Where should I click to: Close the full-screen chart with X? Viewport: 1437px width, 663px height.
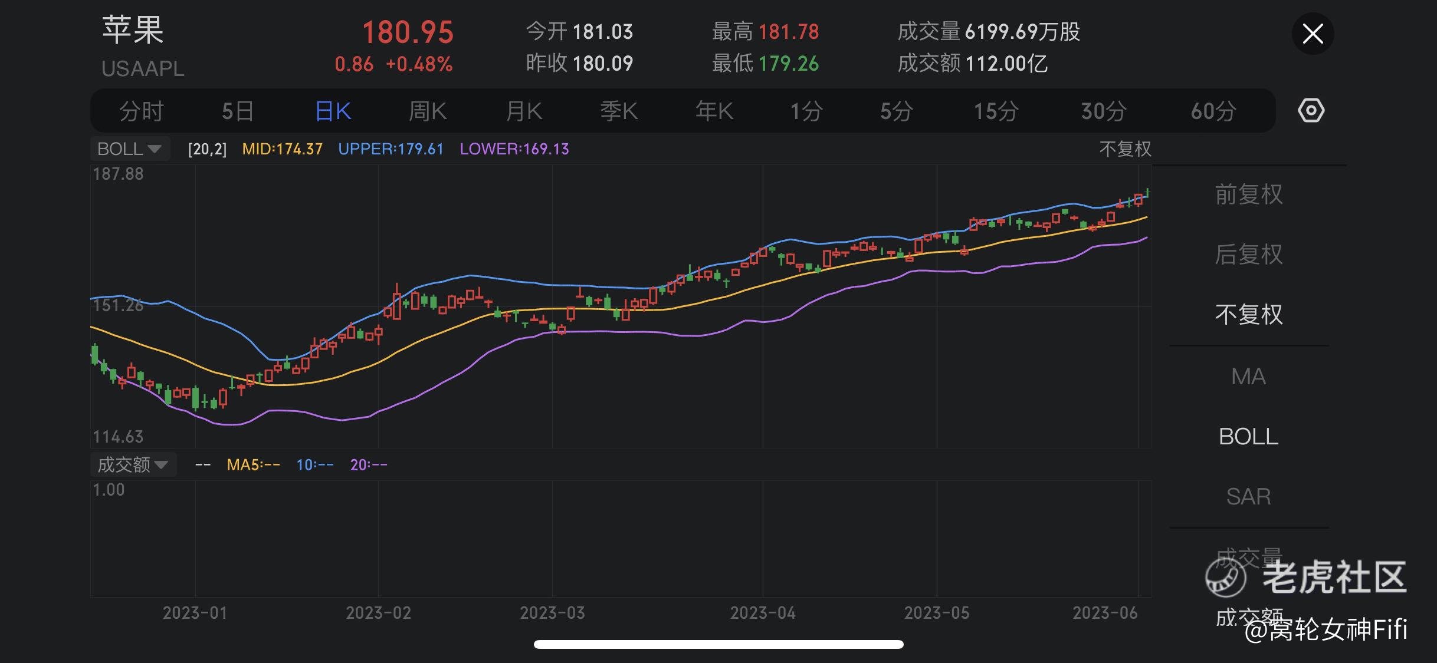[1313, 34]
